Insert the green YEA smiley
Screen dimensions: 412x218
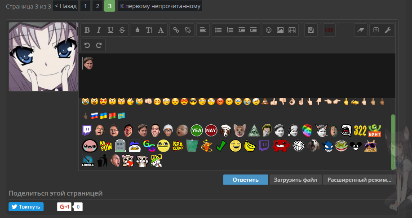[197, 131]
